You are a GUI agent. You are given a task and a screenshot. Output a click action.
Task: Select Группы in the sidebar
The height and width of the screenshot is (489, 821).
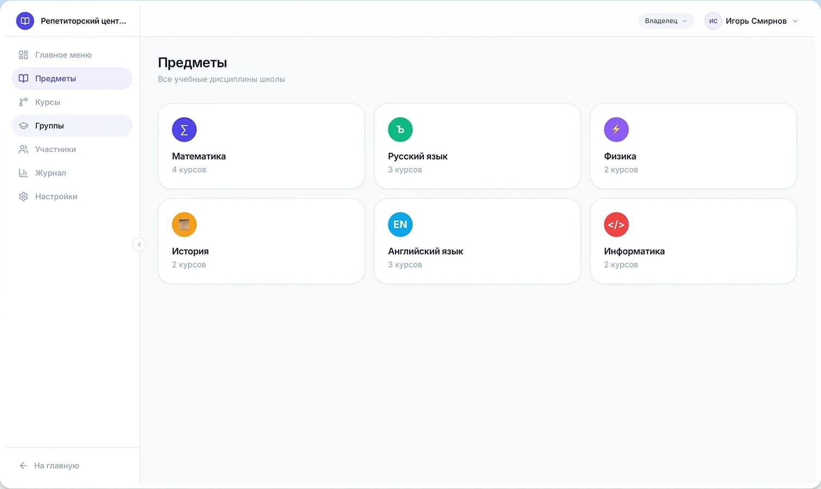click(x=72, y=126)
